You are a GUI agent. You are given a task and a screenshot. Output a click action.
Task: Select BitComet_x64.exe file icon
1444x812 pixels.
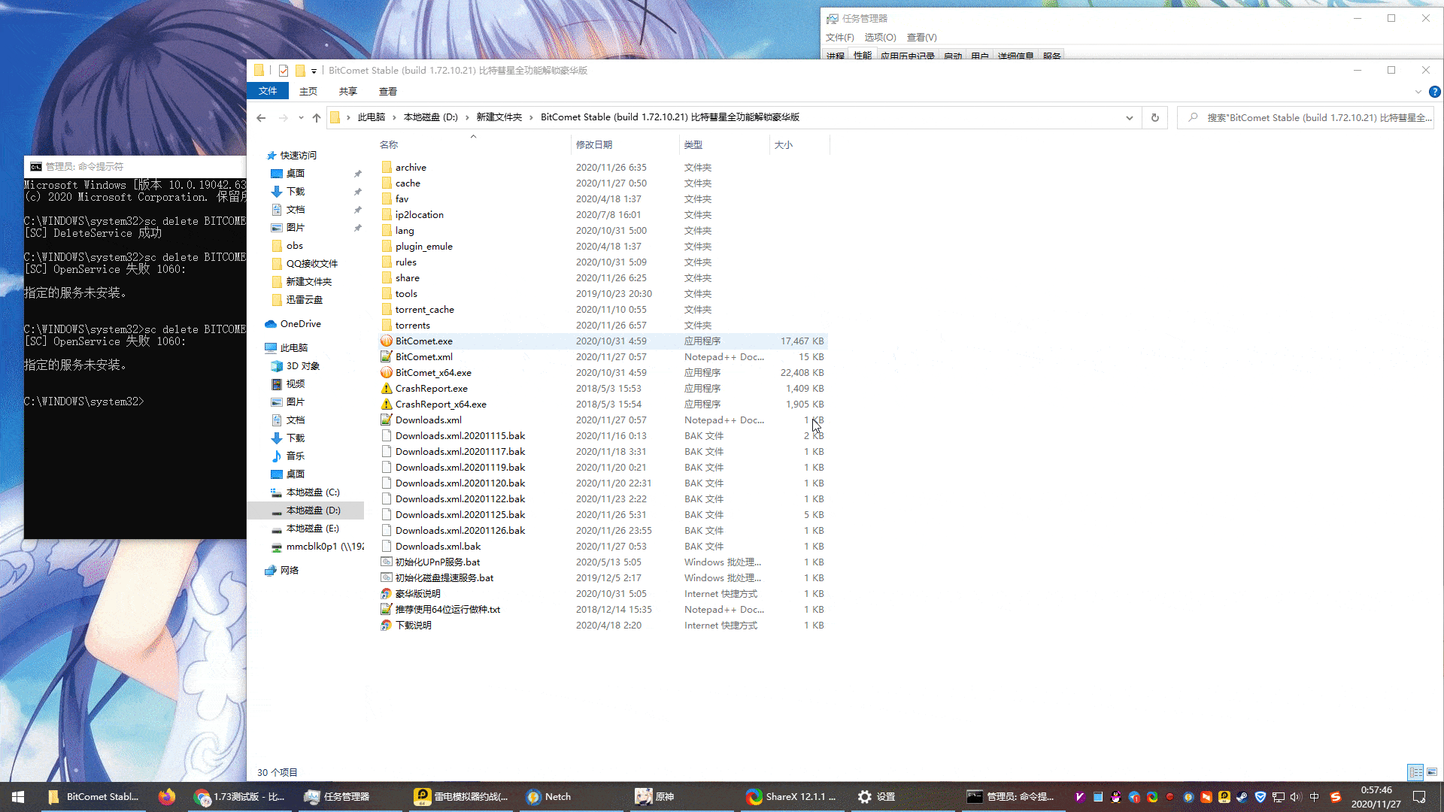point(387,372)
